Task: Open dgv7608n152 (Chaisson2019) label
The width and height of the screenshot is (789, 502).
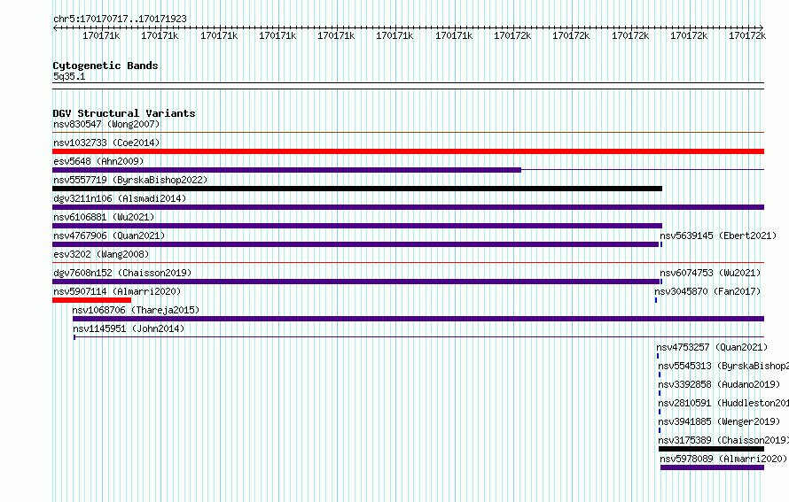Action: tap(122, 273)
